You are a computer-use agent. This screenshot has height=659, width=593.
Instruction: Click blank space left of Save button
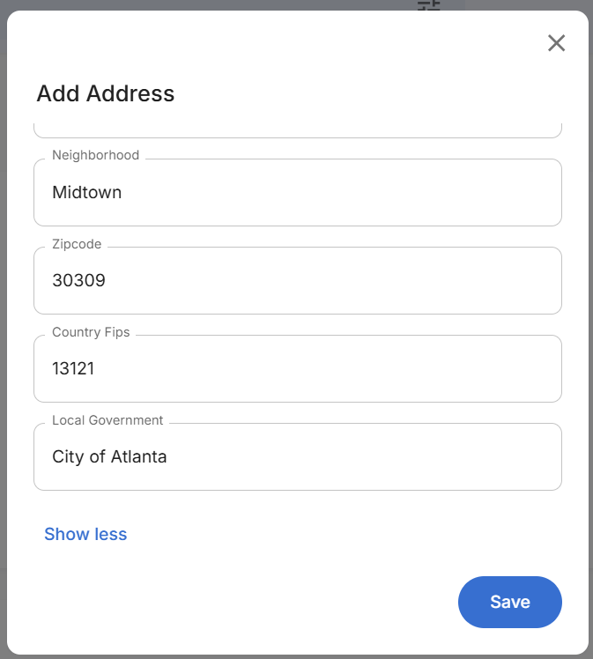coord(264,602)
